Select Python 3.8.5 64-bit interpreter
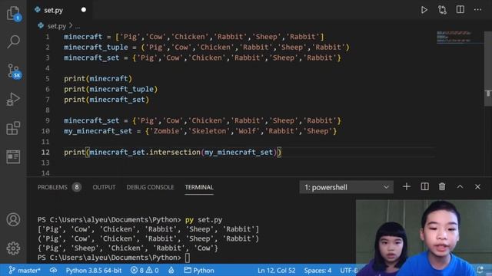 point(94,271)
